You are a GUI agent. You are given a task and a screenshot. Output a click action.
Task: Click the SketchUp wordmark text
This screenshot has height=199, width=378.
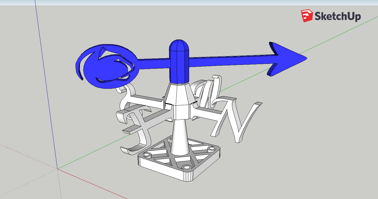tap(338, 16)
